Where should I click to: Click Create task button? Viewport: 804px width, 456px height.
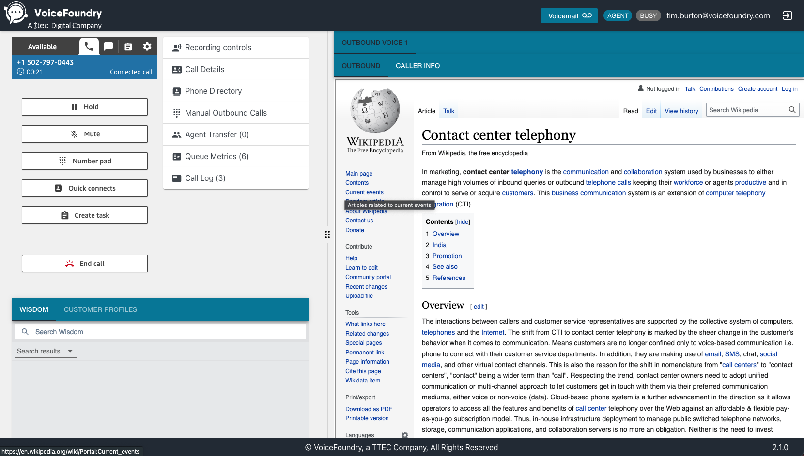[x=85, y=215]
